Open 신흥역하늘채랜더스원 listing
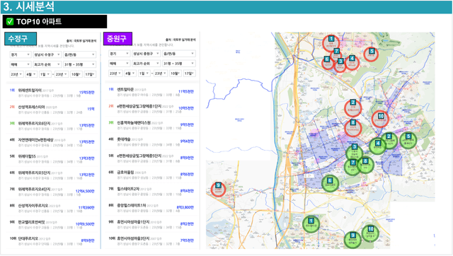The height and width of the screenshot is (256, 453). click(151, 124)
